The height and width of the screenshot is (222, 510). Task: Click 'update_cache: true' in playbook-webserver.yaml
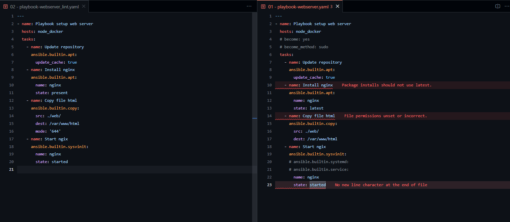point(314,77)
